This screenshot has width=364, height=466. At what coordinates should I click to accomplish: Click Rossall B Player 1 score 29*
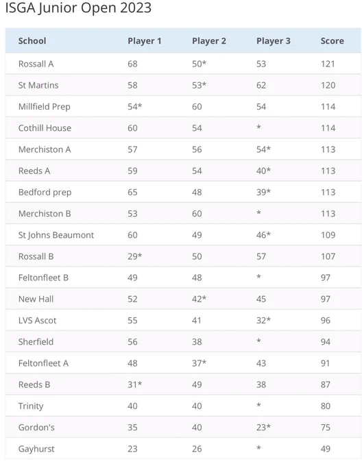click(135, 256)
